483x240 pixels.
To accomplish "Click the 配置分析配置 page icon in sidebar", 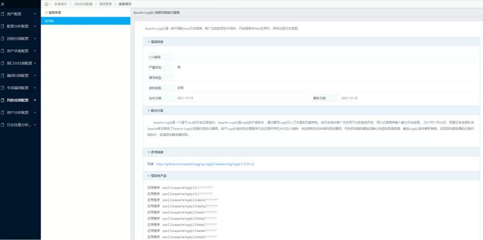I will [3, 26].
